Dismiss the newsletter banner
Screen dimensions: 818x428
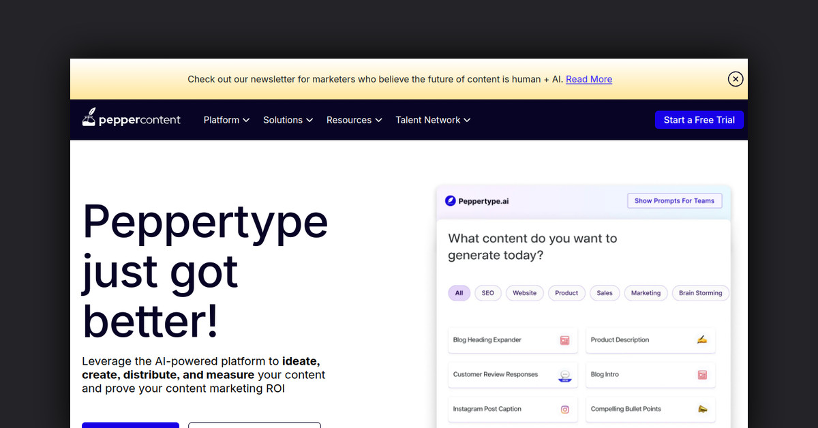735,78
